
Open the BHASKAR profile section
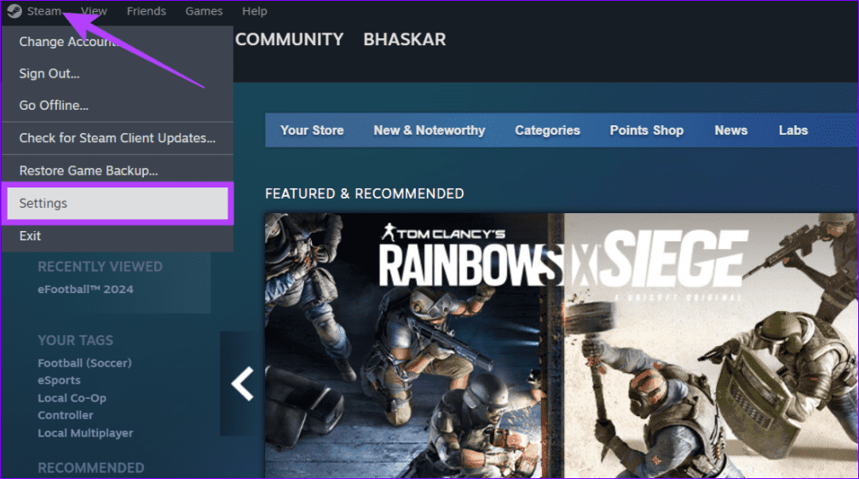(x=404, y=39)
